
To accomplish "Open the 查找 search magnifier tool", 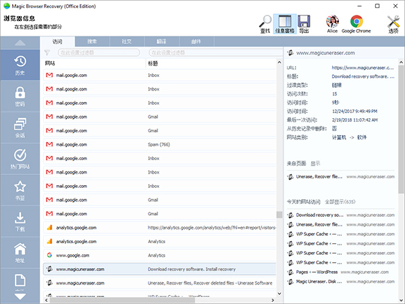I will (265, 24).
